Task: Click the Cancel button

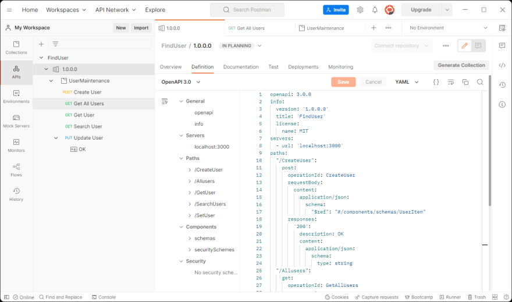Action: click(373, 82)
